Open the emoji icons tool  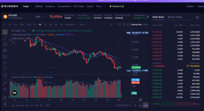point(5,75)
